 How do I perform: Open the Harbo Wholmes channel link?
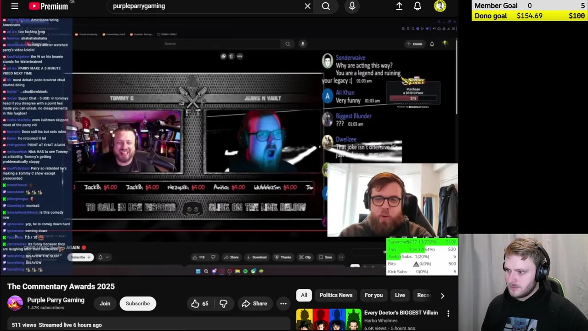(x=381, y=321)
